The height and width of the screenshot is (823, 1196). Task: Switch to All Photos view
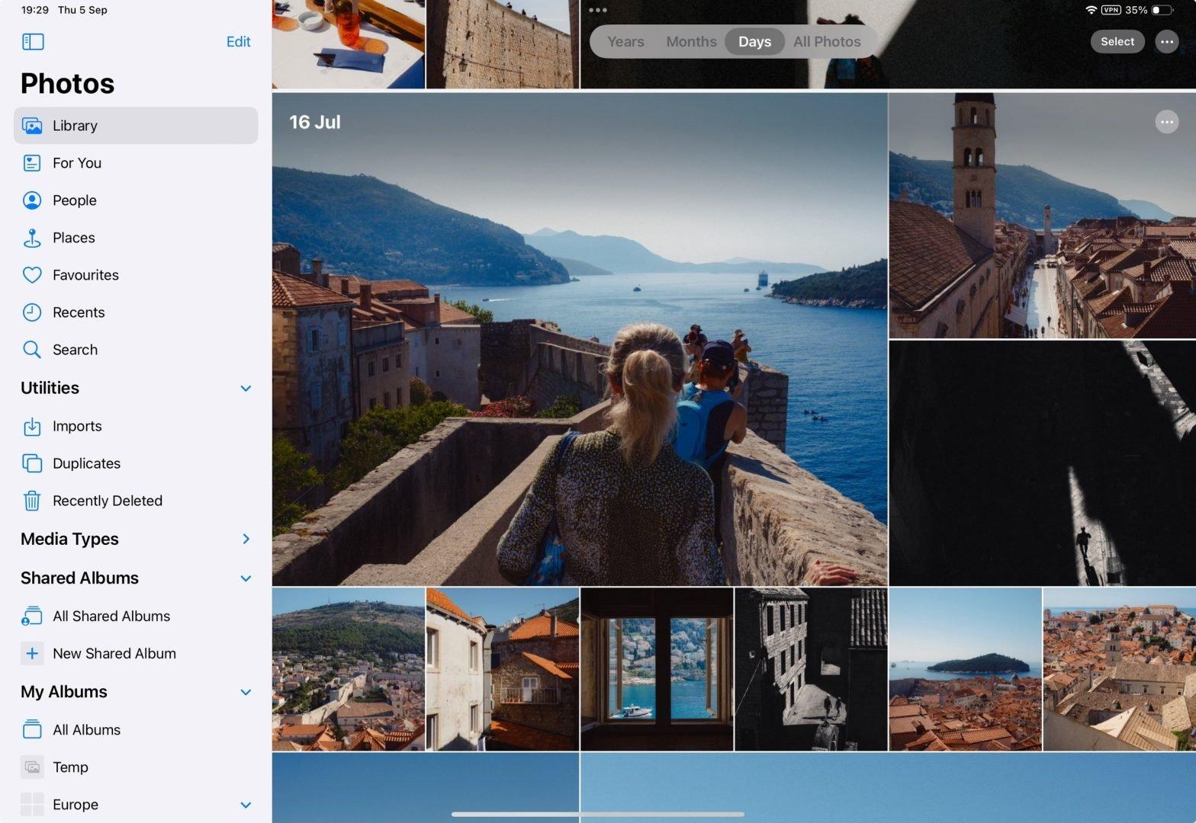point(827,42)
